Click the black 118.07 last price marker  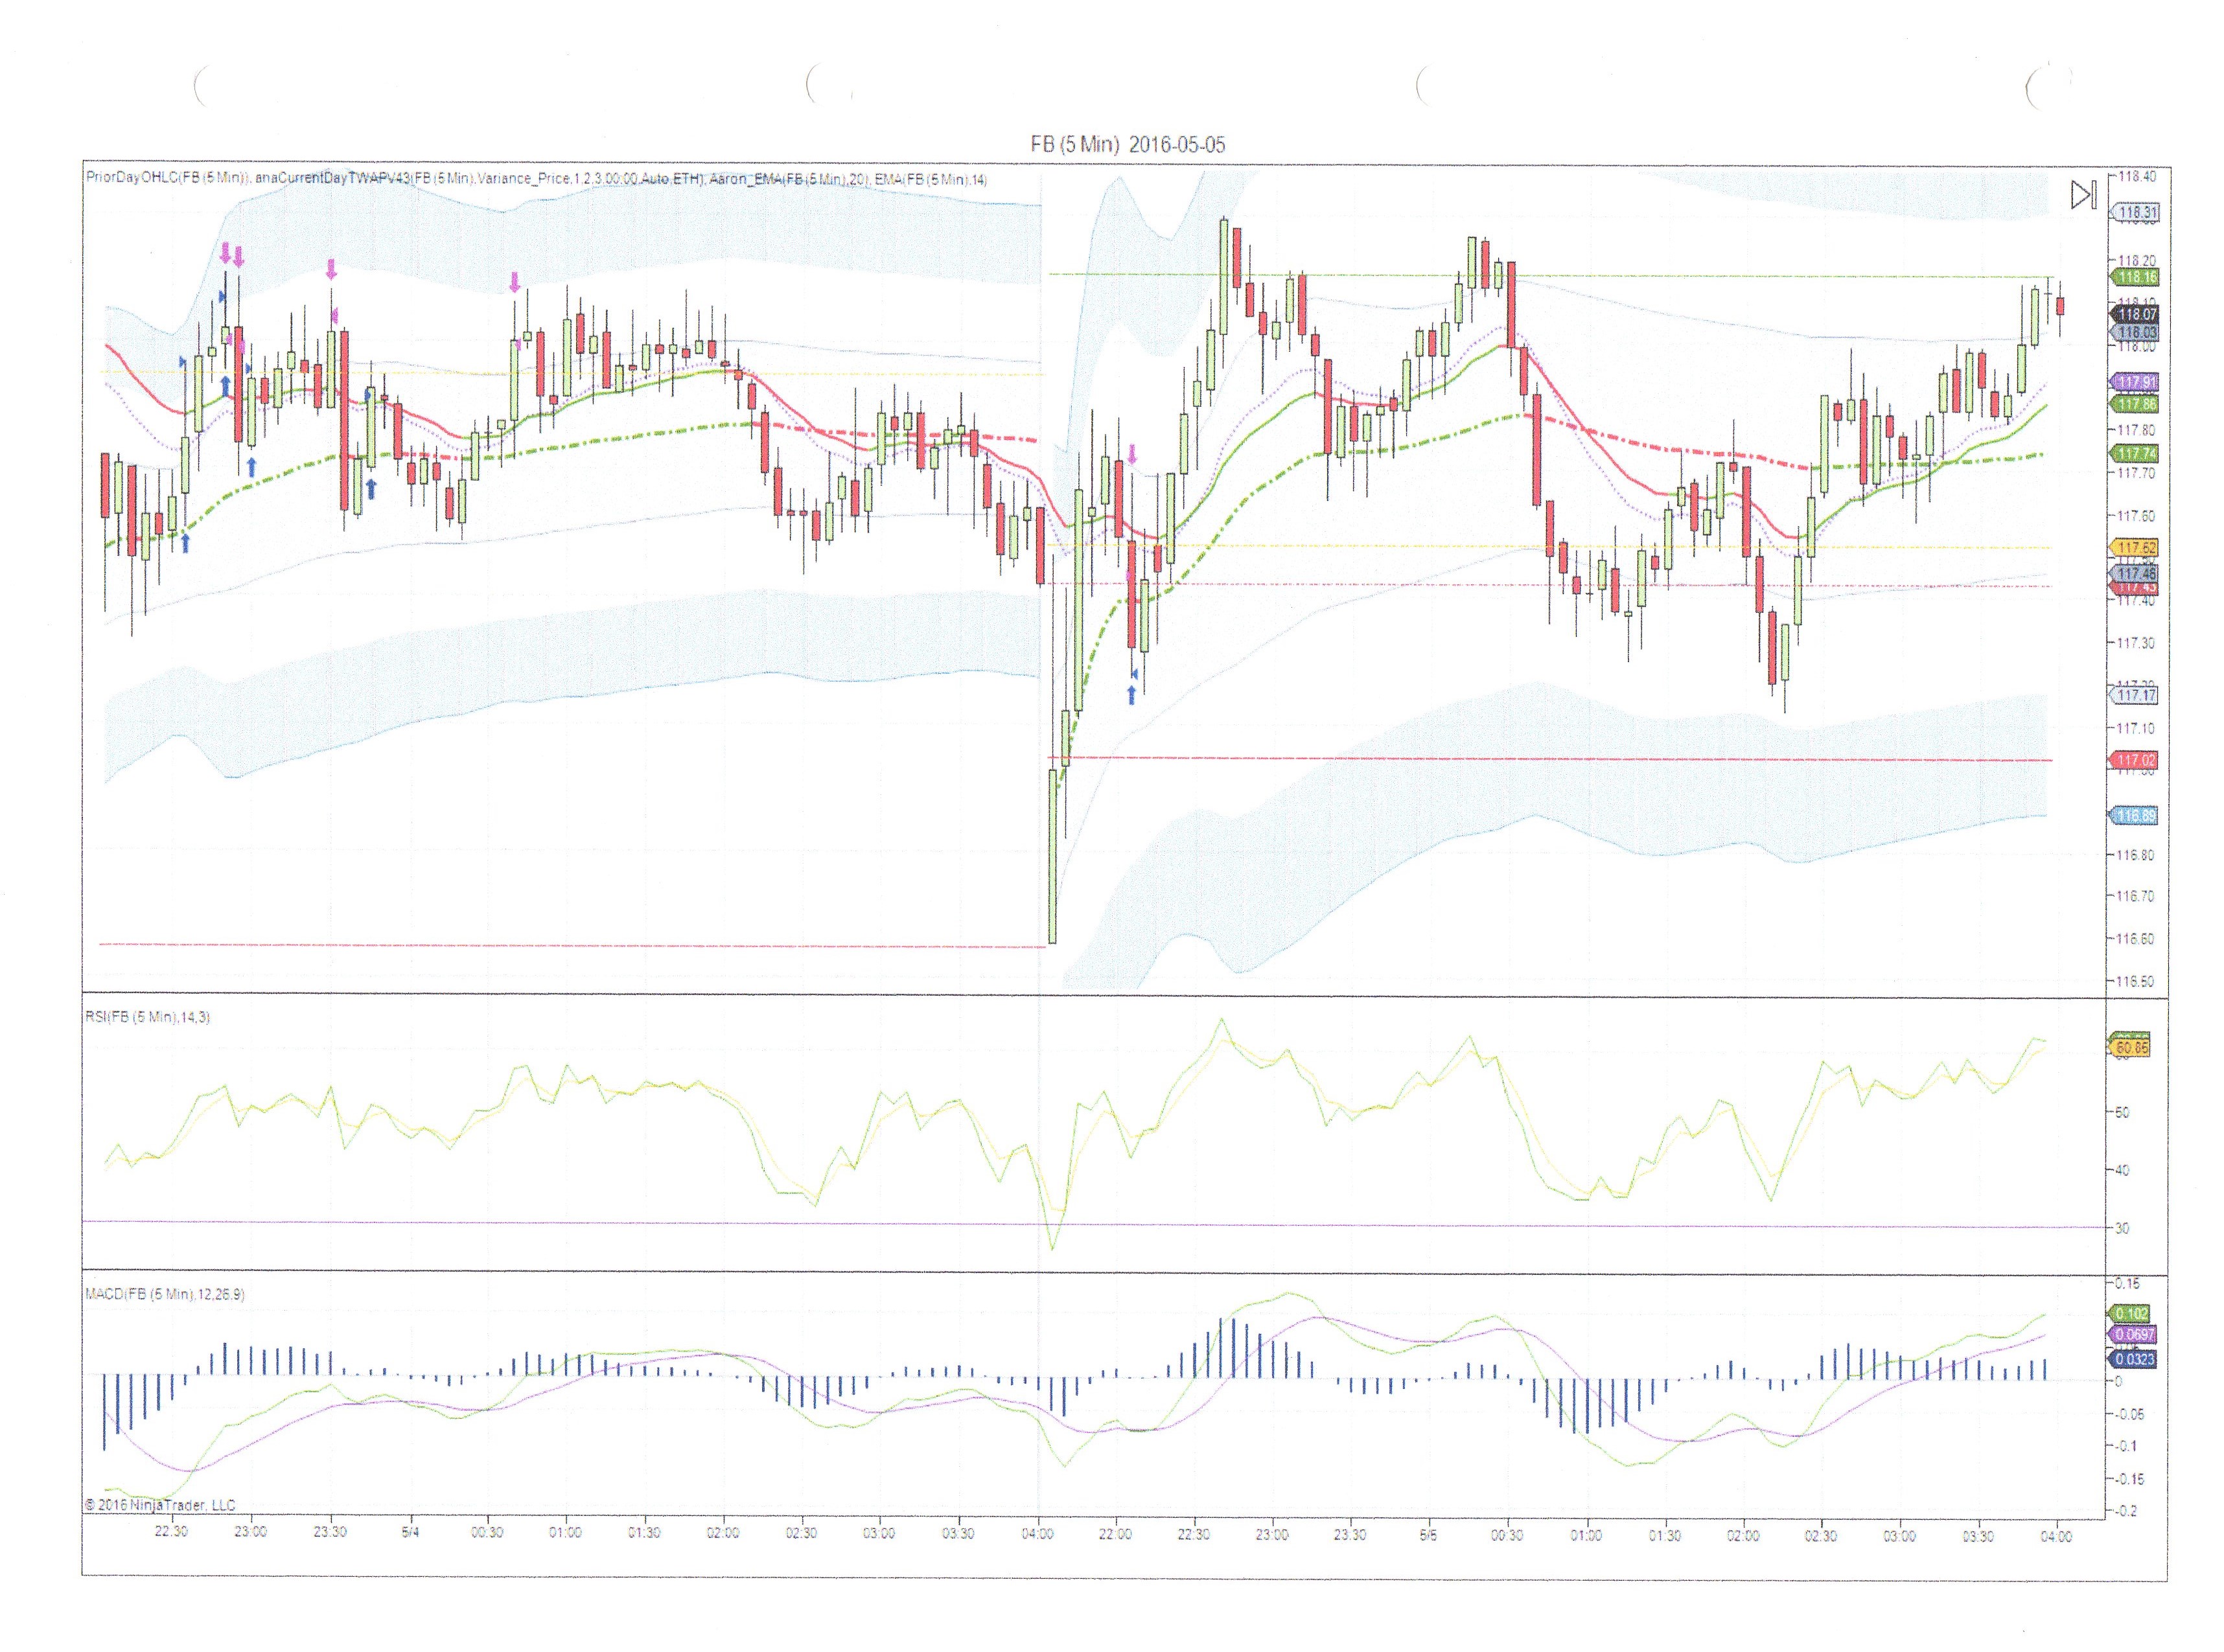tap(2135, 314)
